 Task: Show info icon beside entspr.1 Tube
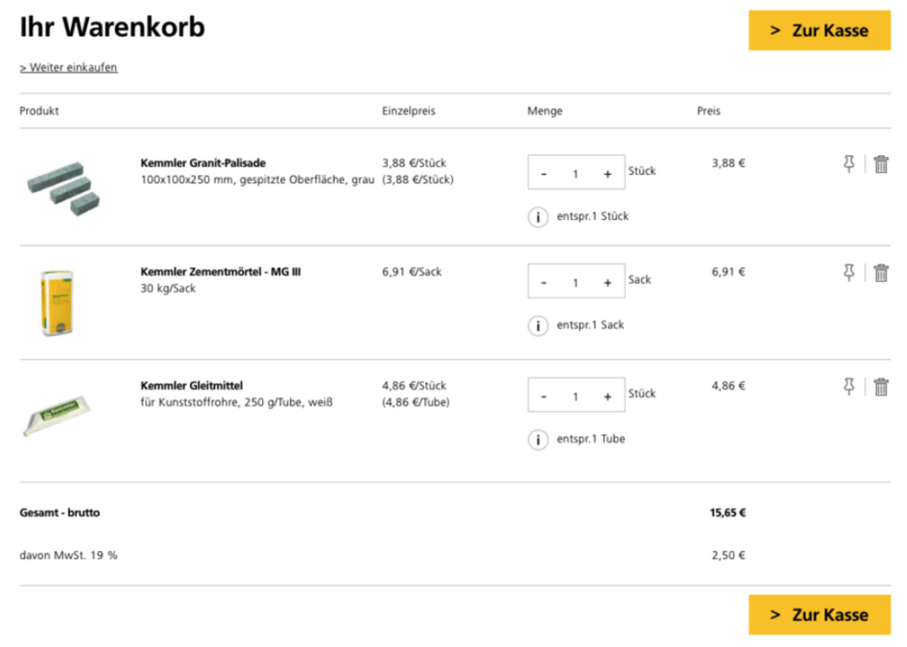[538, 439]
